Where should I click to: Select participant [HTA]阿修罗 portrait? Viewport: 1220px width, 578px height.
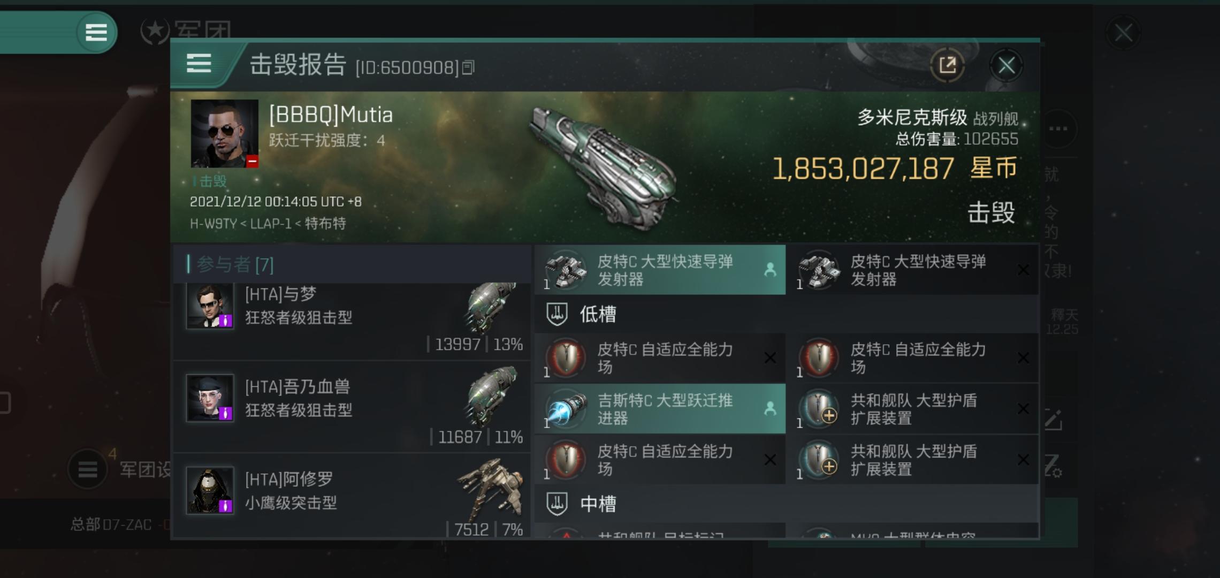coord(210,490)
